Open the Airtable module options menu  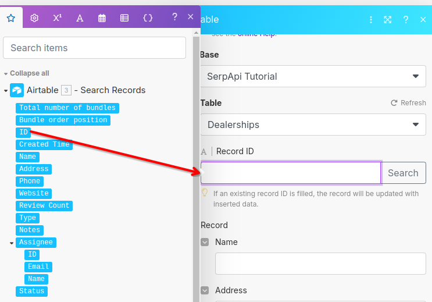tap(371, 20)
